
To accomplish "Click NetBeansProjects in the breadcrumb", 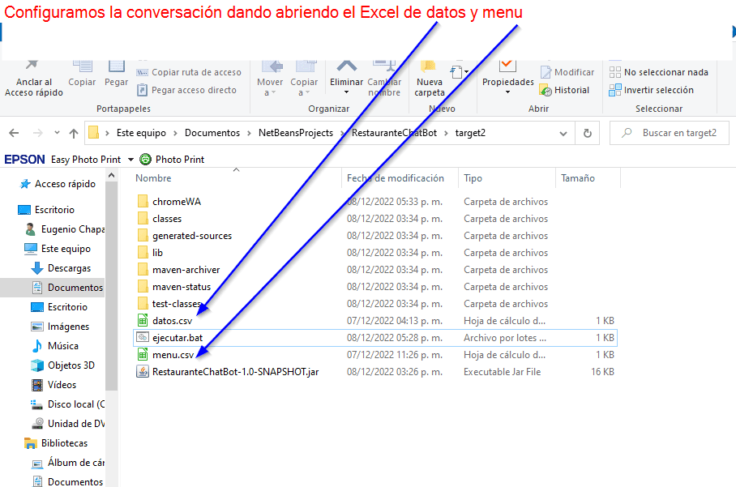I will pyautogui.click(x=296, y=133).
